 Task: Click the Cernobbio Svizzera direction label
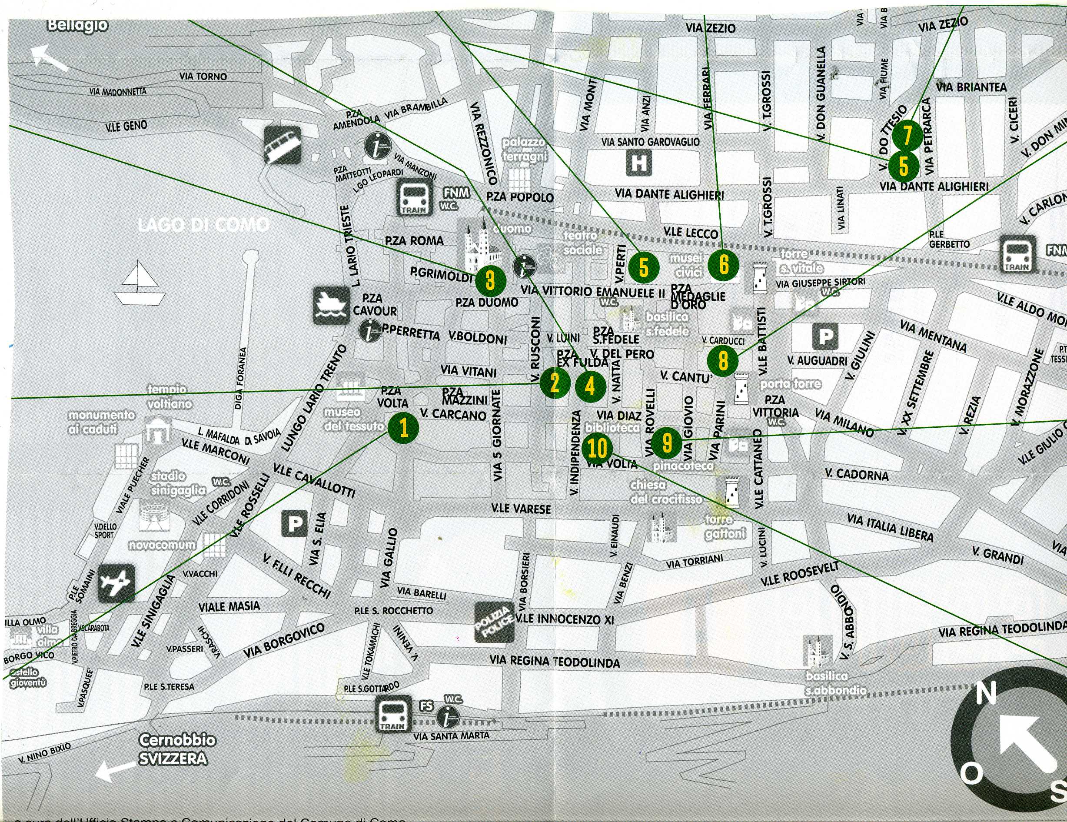tap(177, 749)
